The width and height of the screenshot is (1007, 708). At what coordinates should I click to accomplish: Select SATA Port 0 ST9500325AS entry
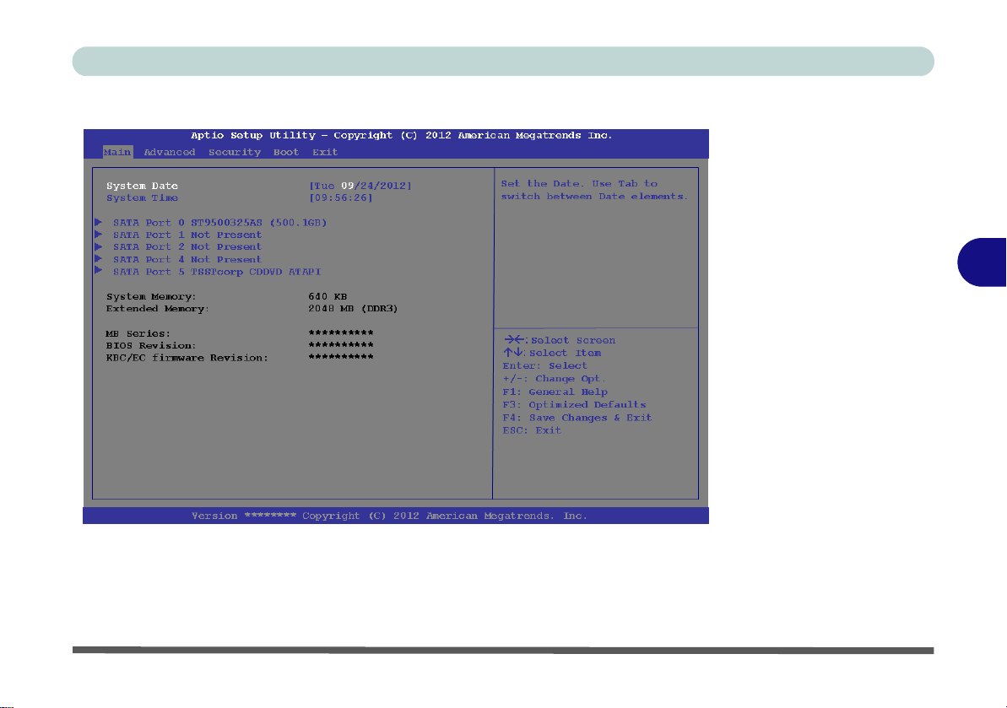pyautogui.click(x=219, y=223)
